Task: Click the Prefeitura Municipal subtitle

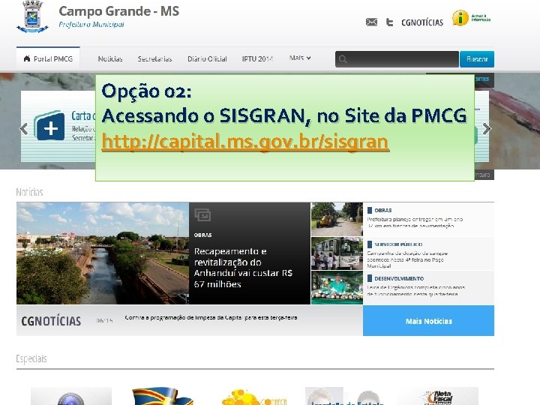Action: point(91,25)
